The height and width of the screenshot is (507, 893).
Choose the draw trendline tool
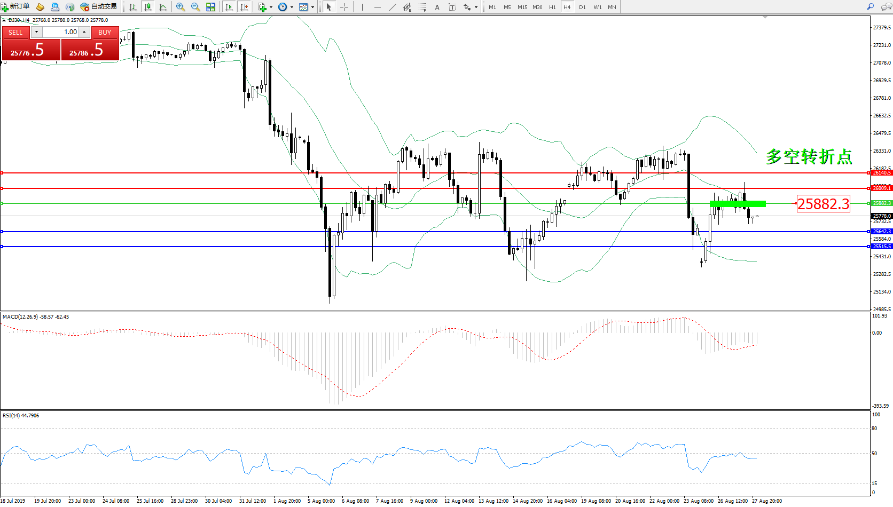393,7
